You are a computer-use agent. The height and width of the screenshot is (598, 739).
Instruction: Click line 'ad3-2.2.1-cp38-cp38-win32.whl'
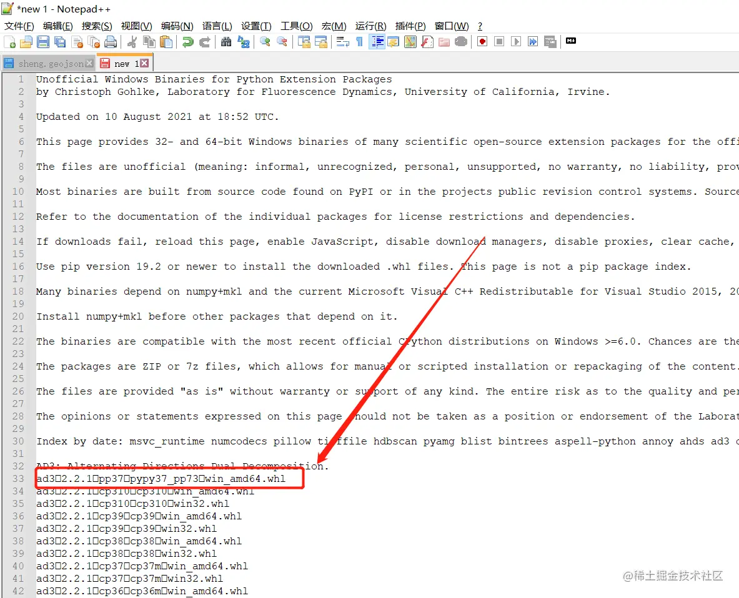click(126, 553)
